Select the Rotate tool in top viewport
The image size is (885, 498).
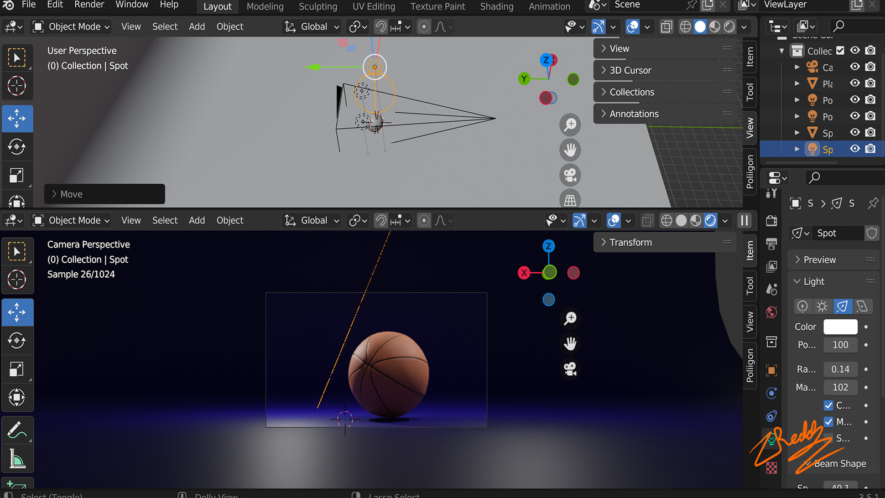point(17,147)
